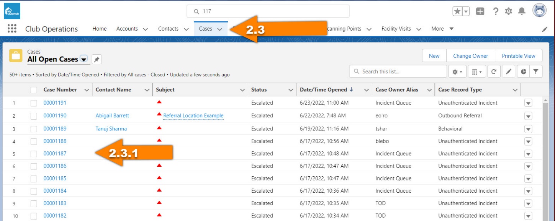Expand the All Open Cases view dropdown

coord(84,59)
